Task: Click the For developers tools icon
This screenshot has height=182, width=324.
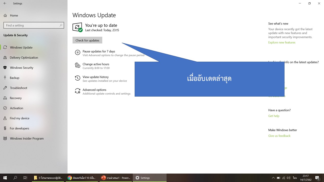Action: 5,128
